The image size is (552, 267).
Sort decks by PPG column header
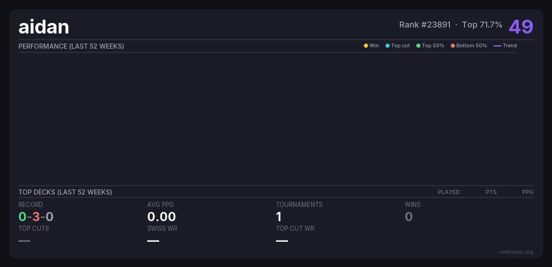[528, 192]
